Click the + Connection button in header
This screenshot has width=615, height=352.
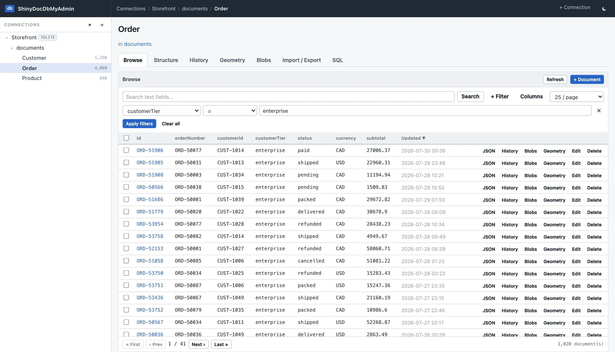click(x=575, y=7)
